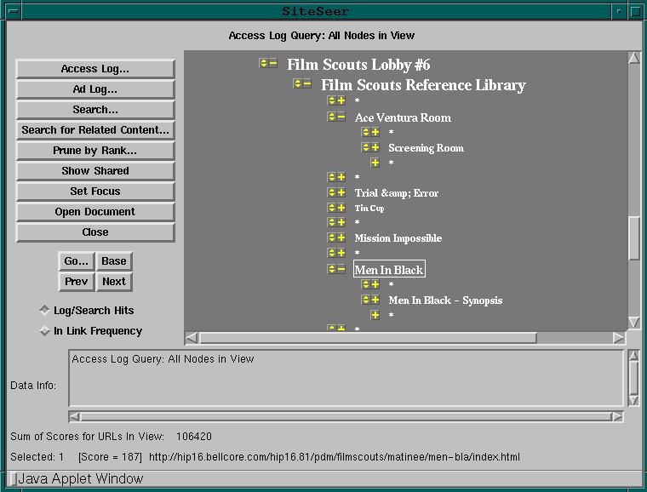Click the up/down arrow icon beside Film Scouts Lobby #6
Image resolution: width=647 pixels, height=492 pixels.
[264, 63]
